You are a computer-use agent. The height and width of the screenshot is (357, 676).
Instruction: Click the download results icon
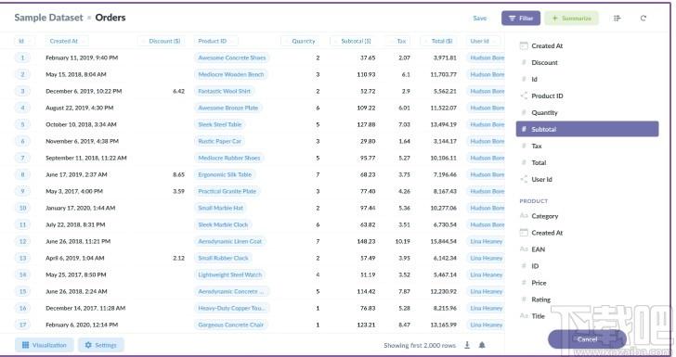pyautogui.click(x=467, y=345)
